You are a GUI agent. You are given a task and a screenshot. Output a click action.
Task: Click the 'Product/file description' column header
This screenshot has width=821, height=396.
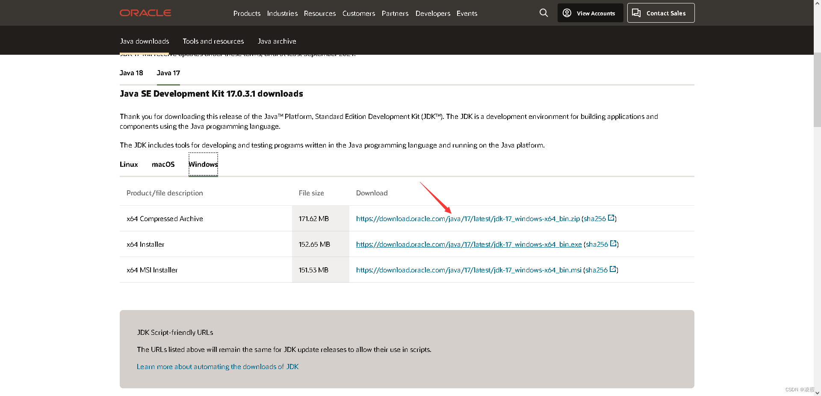pyautogui.click(x=165, y=193)
